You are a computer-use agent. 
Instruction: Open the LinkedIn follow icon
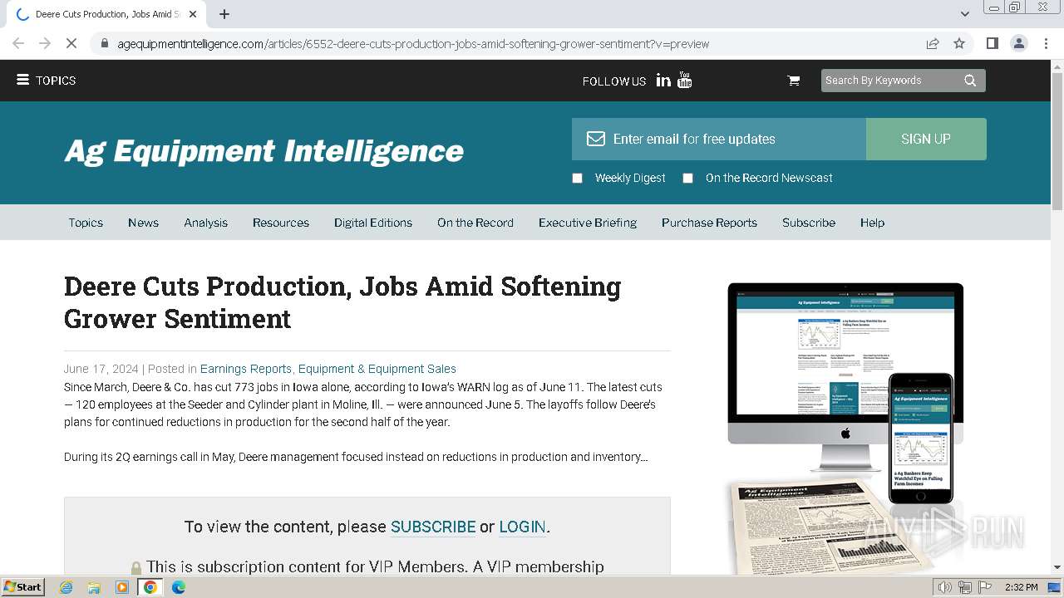tap(663, 81)
